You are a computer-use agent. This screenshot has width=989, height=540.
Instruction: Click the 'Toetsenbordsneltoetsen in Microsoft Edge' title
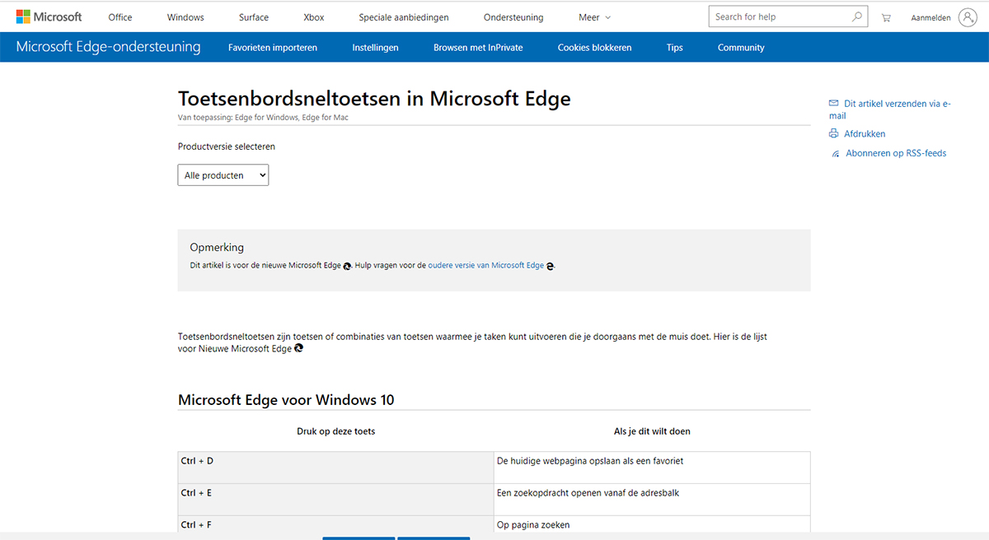pyautogui.click(x=374, y=99)
